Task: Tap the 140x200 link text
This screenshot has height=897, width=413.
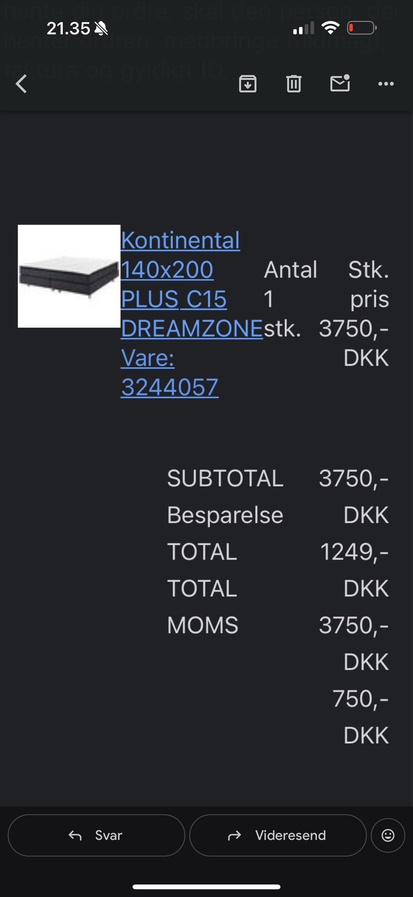Action: coord(167,270)
